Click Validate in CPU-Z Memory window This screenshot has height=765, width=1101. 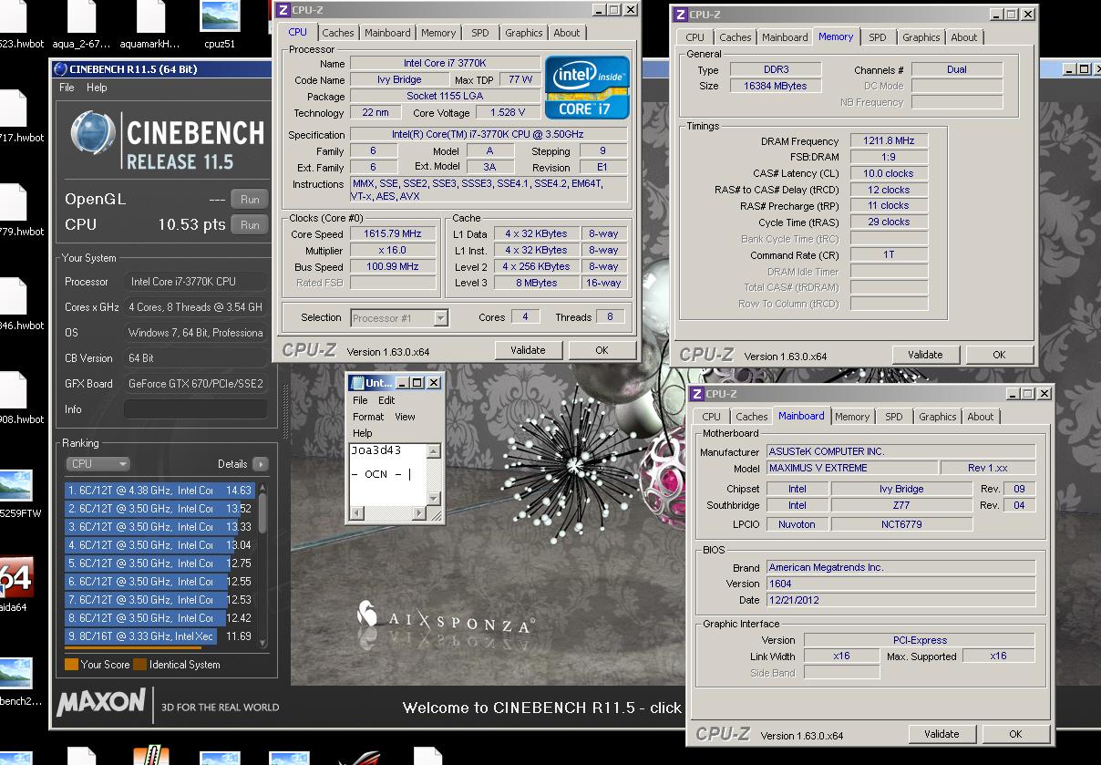(925, 355)
